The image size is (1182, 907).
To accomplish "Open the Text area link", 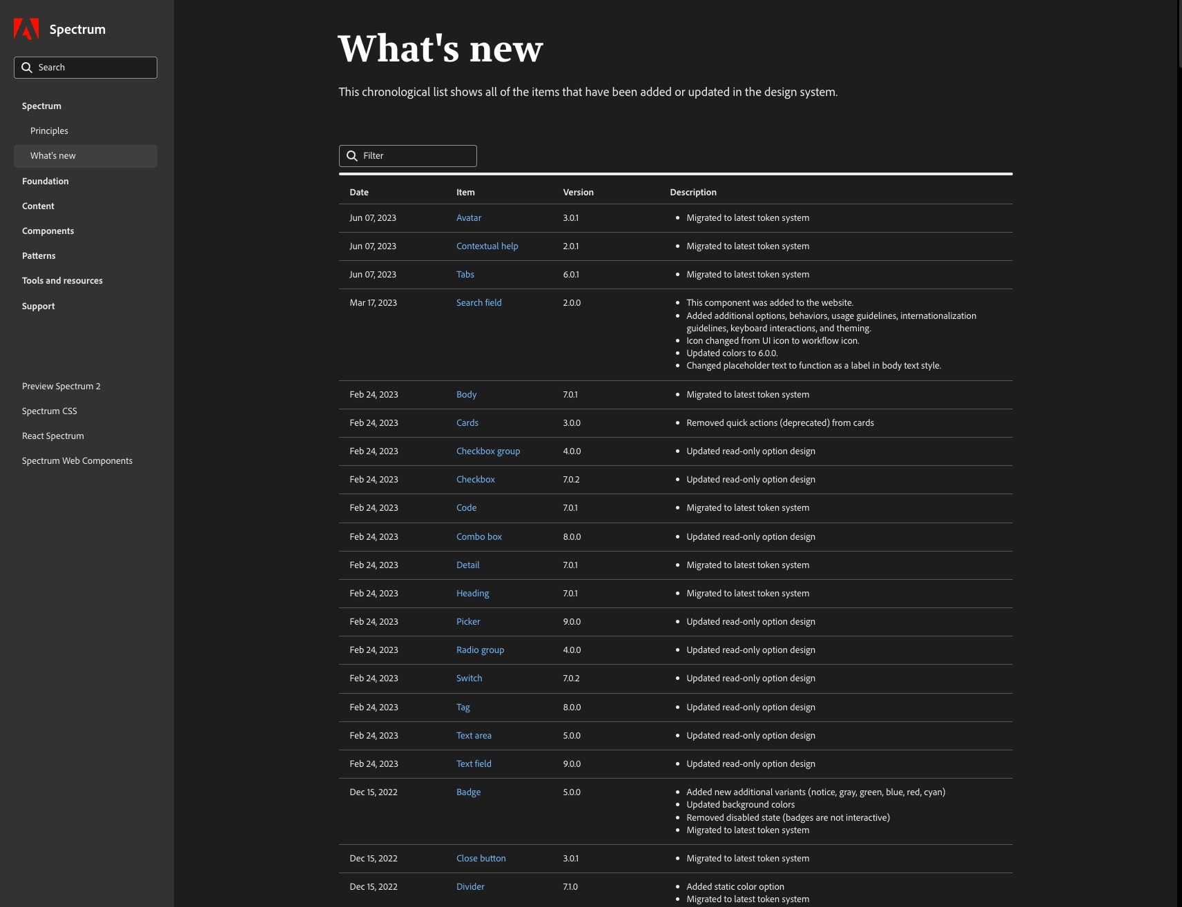I will (474, 736).
